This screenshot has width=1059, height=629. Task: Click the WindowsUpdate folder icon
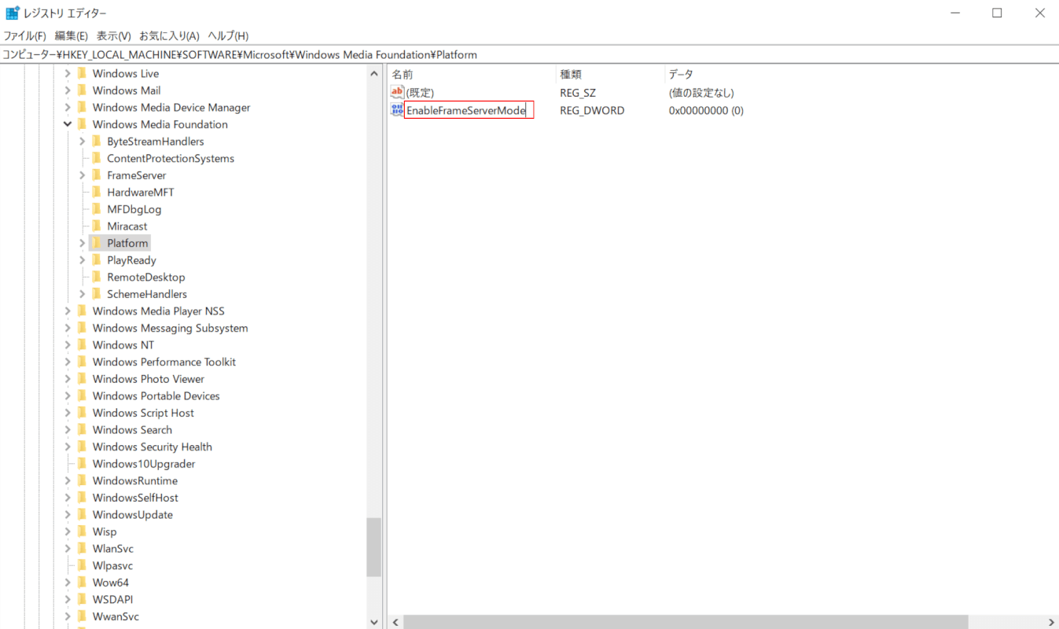tap(82, 515)
